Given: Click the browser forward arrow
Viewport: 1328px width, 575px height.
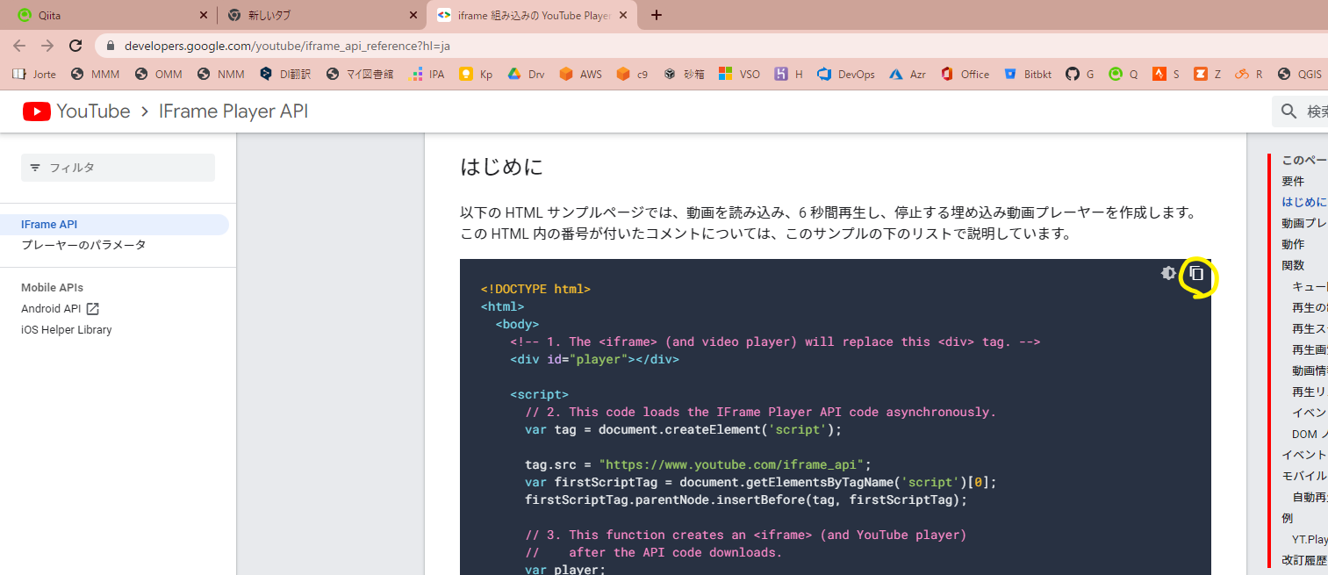Looking at the screenshot, I should point(47,46).
